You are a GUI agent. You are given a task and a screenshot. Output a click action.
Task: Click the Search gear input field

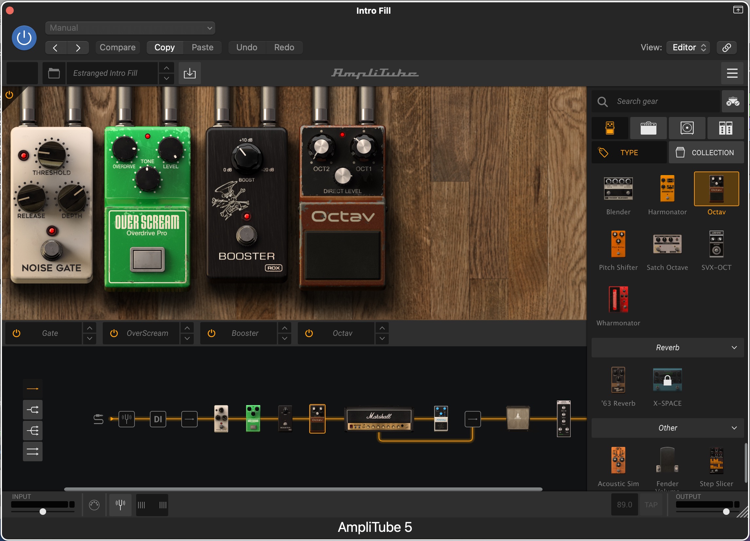[x=655, y=101]
